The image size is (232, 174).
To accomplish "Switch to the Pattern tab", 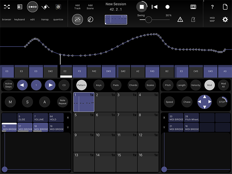I will click(82, 85).
